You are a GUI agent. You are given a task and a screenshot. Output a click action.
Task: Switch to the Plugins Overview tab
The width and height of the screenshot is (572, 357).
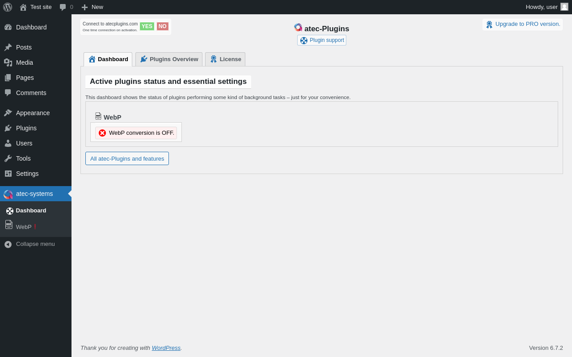tap(169, 59)
